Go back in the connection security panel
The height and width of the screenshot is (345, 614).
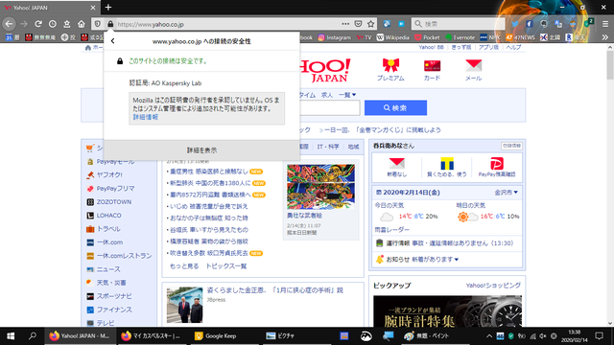[x=113, y=40]
